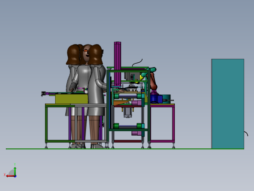Image resolution: width=254 pixels, height=191 pixels.
Task: Select the tall magenta vertical column
Action: tap(117, 64)
